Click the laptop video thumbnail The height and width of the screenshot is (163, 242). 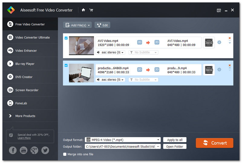(81, 73)
